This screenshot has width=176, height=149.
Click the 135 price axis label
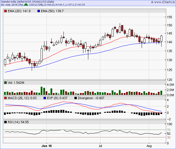(169, 51)
